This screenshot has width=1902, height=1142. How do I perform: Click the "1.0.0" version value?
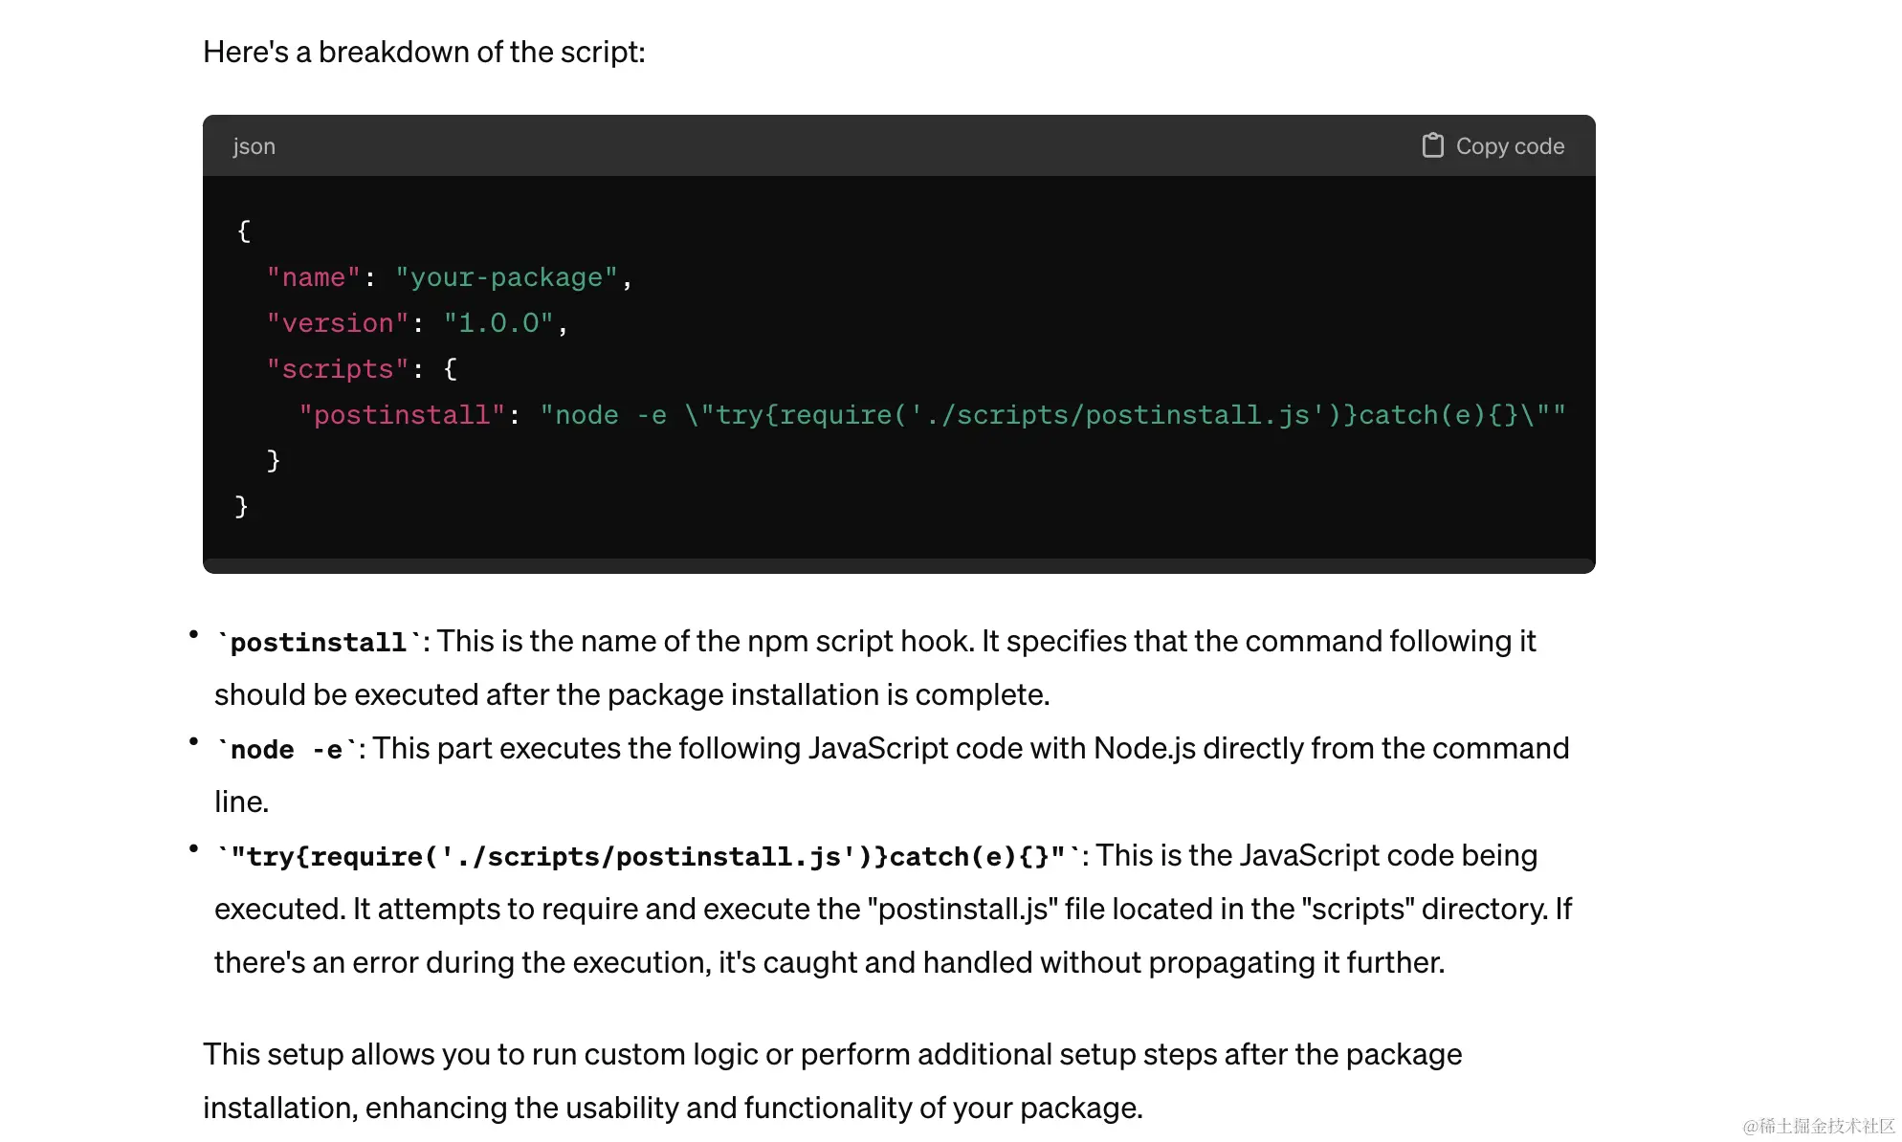[498, 323]
